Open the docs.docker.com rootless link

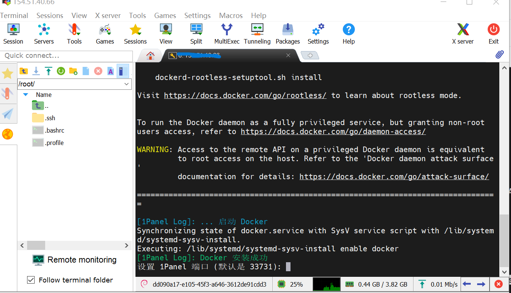[245, 95]
